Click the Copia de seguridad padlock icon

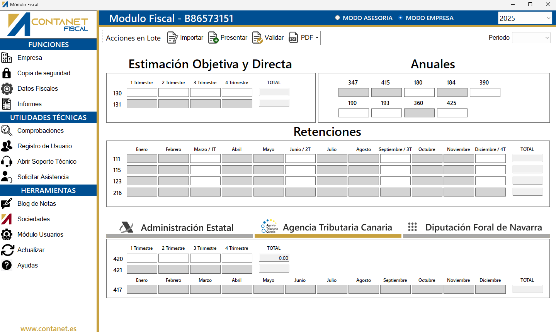click(x=7, y=73)
